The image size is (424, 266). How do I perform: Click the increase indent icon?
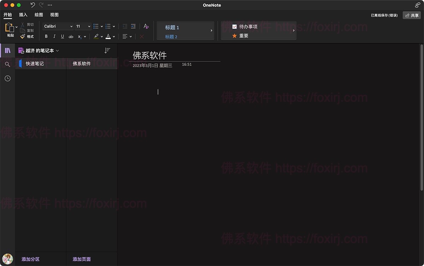point(133,26)
